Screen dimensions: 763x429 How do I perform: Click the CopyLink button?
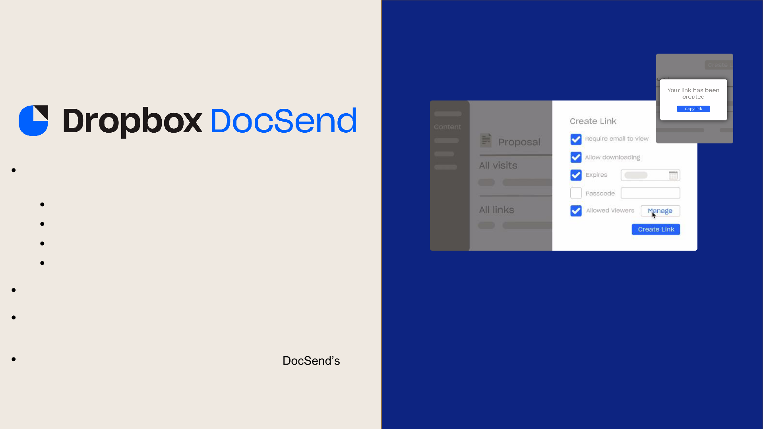click(x=693, y=108)
